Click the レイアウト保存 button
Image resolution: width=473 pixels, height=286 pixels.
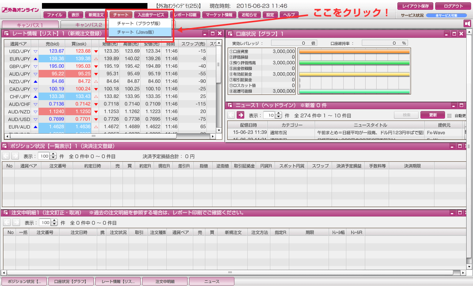(x=415, y=6)
